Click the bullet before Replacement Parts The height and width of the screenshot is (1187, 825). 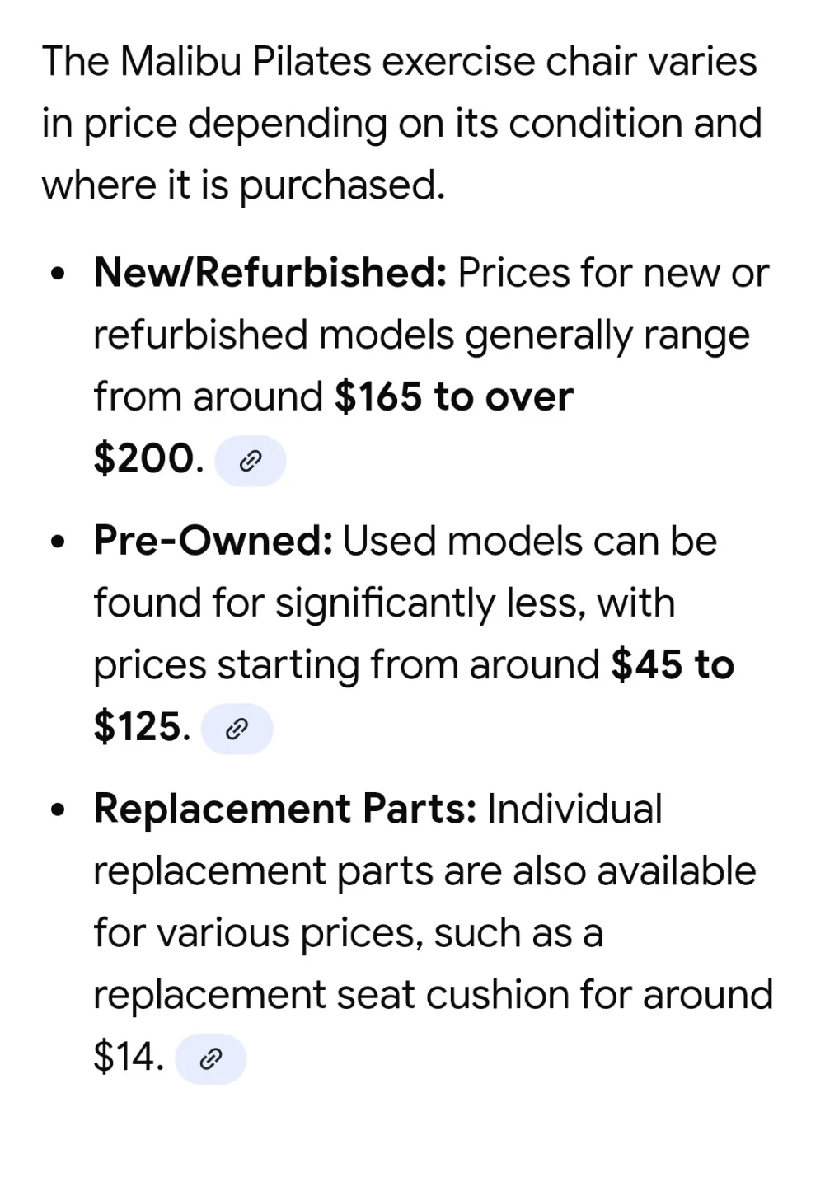point(57,811)
